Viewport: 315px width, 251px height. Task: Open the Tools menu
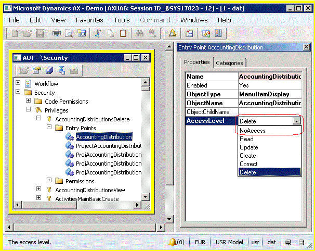[x=122, y=20]
